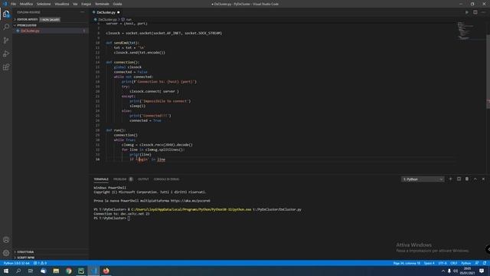The height and width of the screenshot is (276, 490).
Task: Open Task View on the taskbar
Action: click(x=31, y=271)
